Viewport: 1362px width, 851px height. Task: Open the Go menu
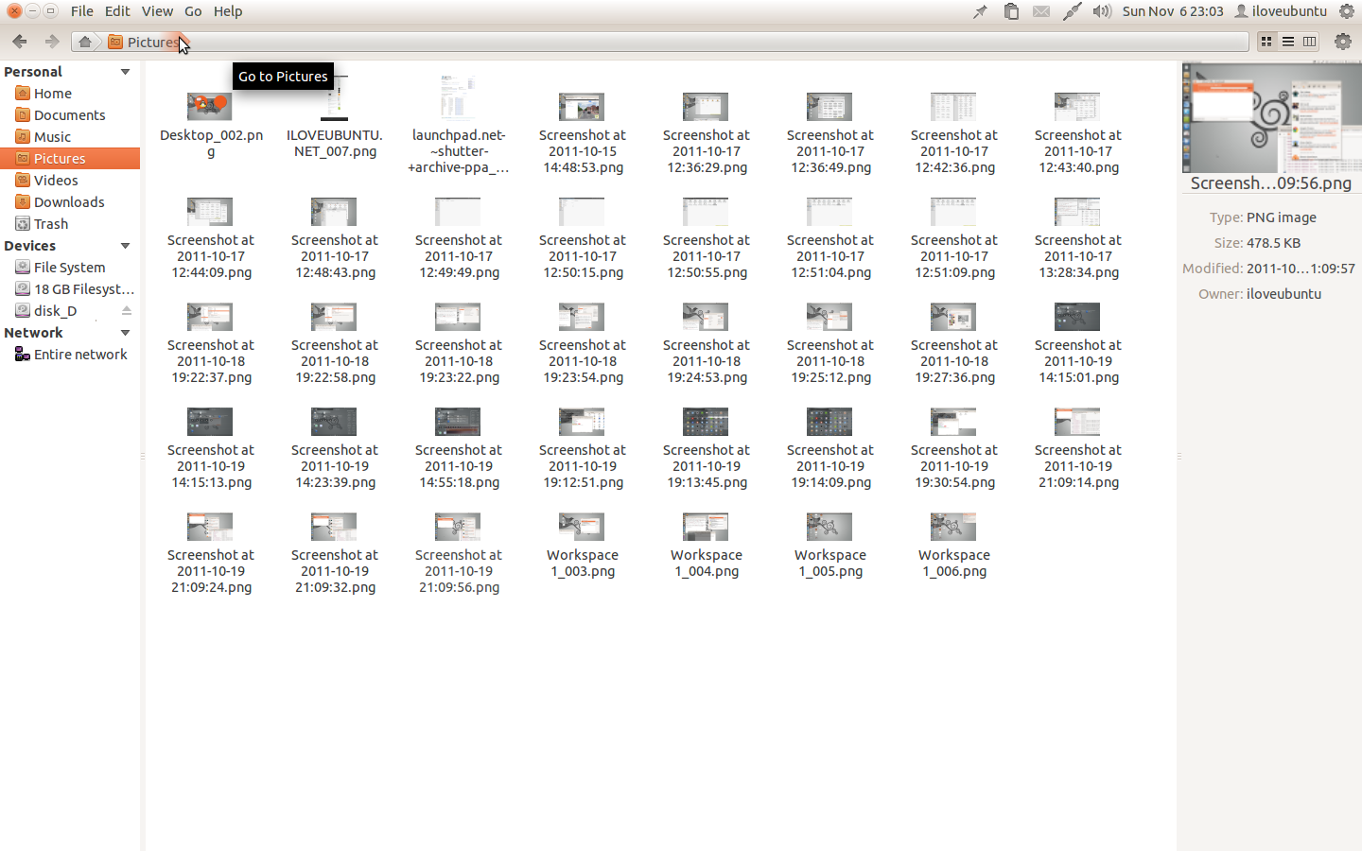coord(193,11)
